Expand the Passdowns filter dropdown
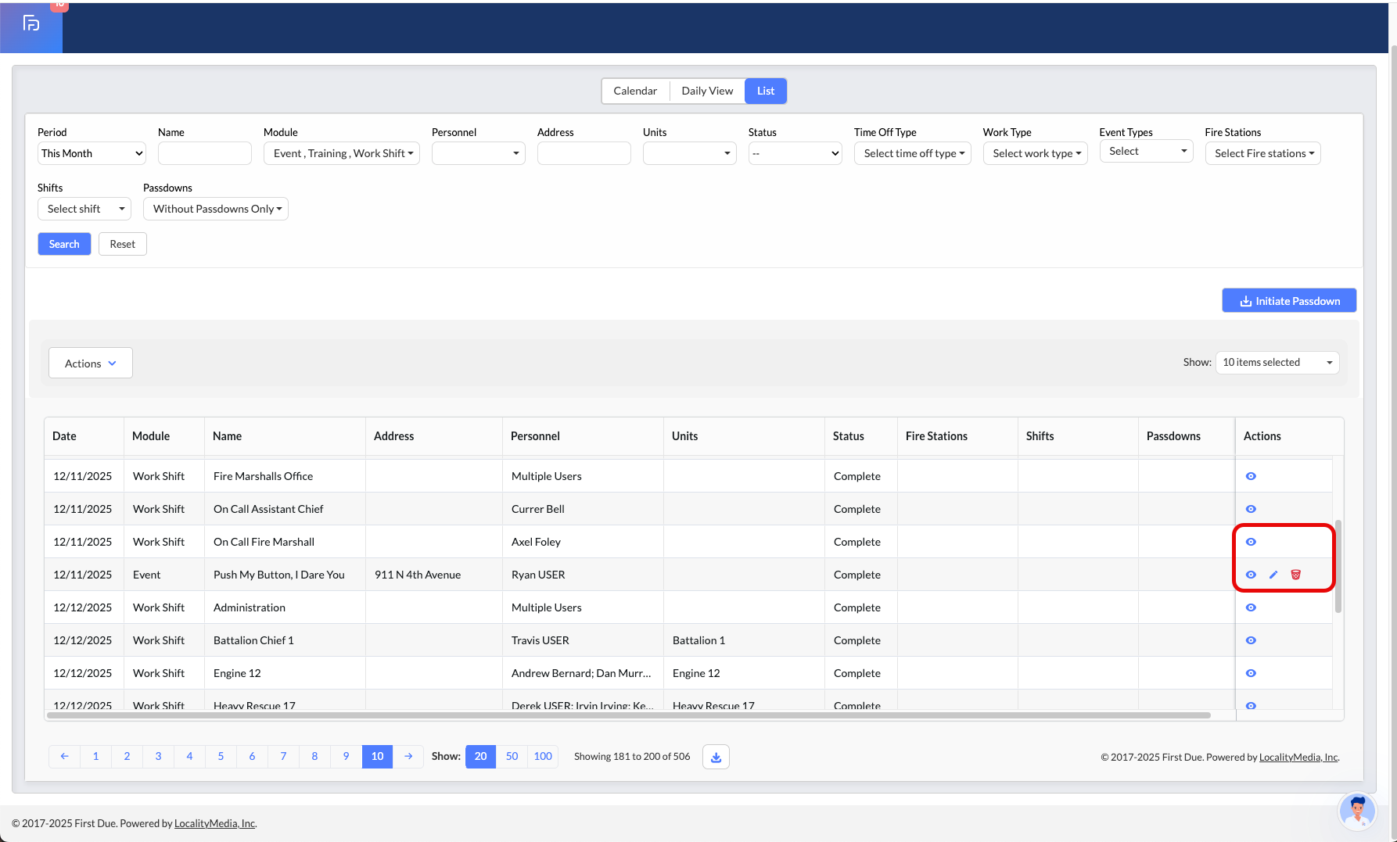Viewport: 1397px width, 842px height. point(216,209)
